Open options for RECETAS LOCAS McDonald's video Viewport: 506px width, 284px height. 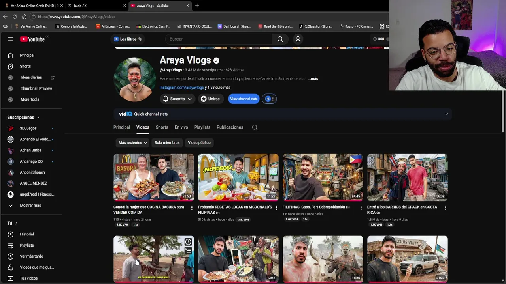276,207
